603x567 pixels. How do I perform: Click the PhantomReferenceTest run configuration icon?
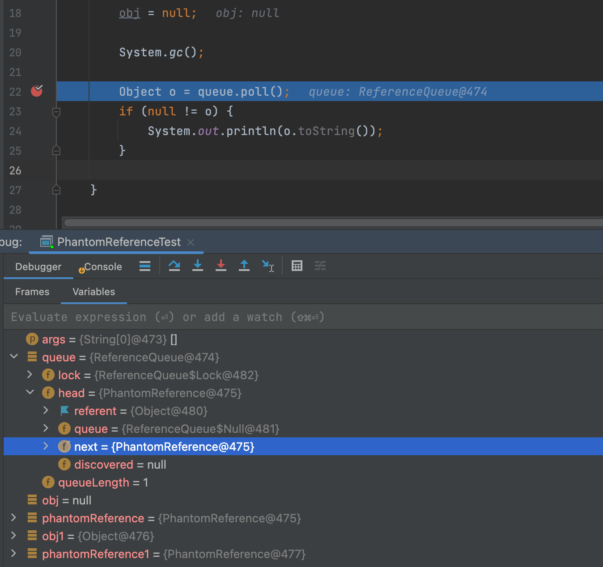tap(47, 242)
